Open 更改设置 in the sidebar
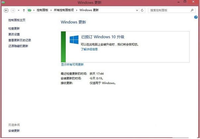 [x=14, y=34]
